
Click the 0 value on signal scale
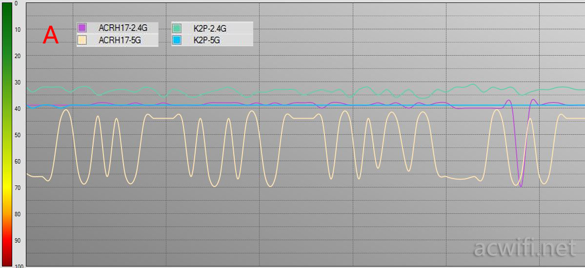point(16,3)
